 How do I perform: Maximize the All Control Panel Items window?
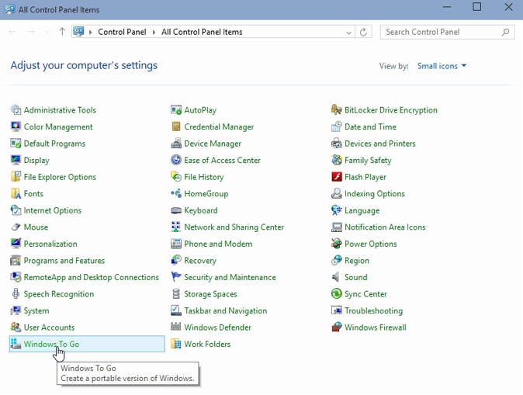(x=476, y=7)
